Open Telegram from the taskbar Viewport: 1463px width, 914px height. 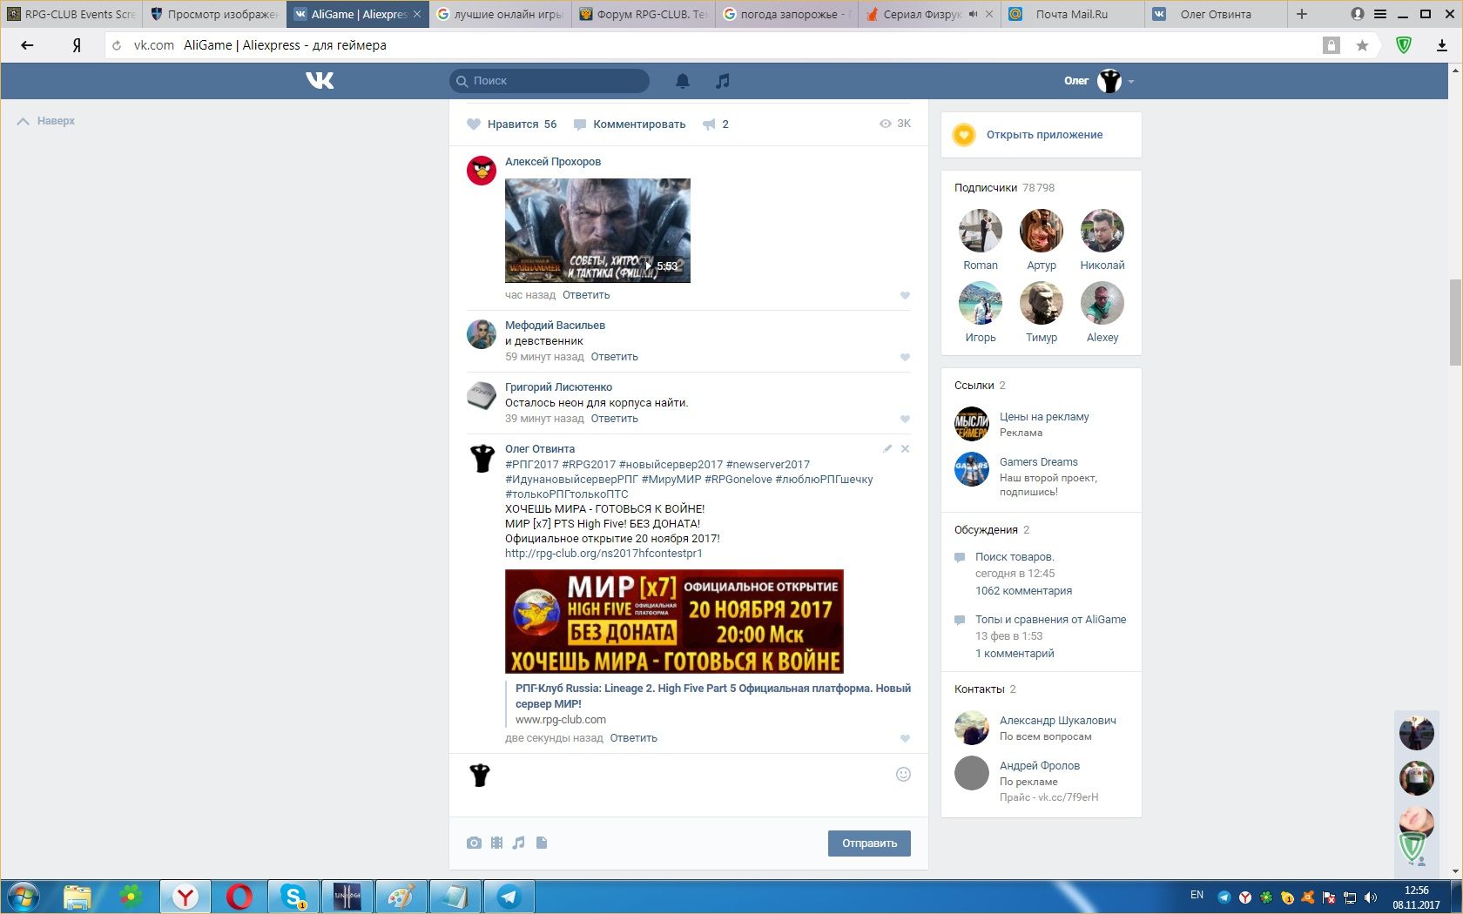coord(509,897)
